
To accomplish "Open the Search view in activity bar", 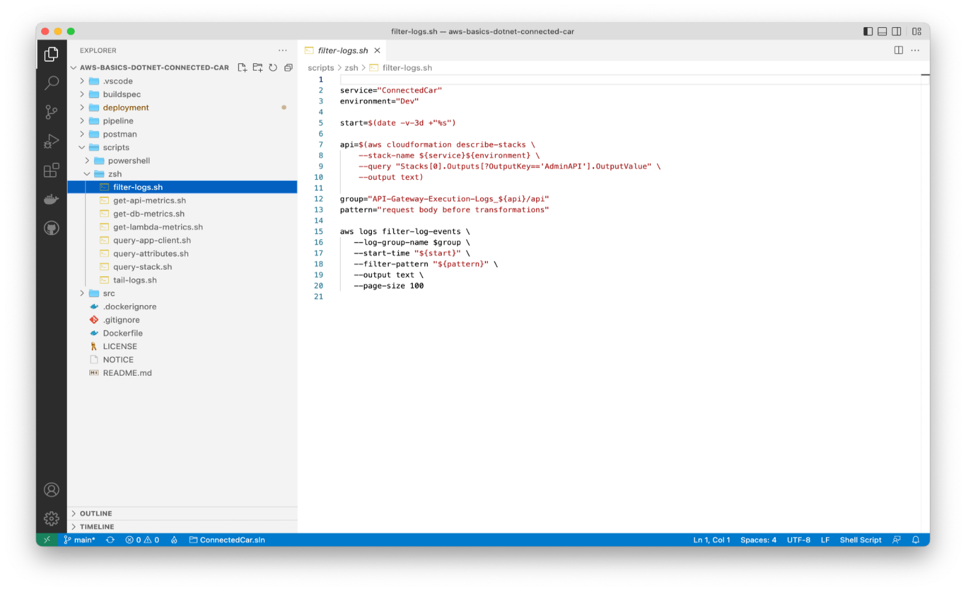I will [x=51, y=83].
